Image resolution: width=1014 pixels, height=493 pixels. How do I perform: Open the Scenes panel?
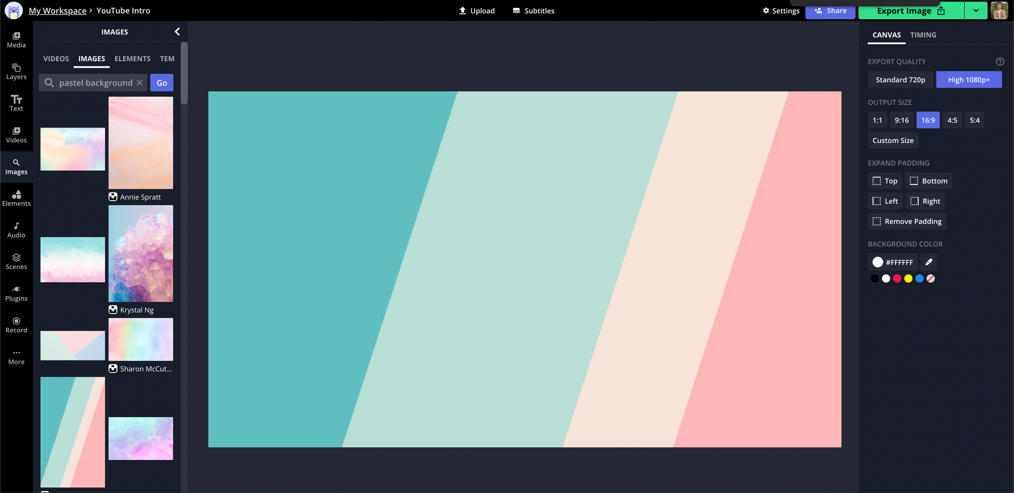click(x=16, y=261)
